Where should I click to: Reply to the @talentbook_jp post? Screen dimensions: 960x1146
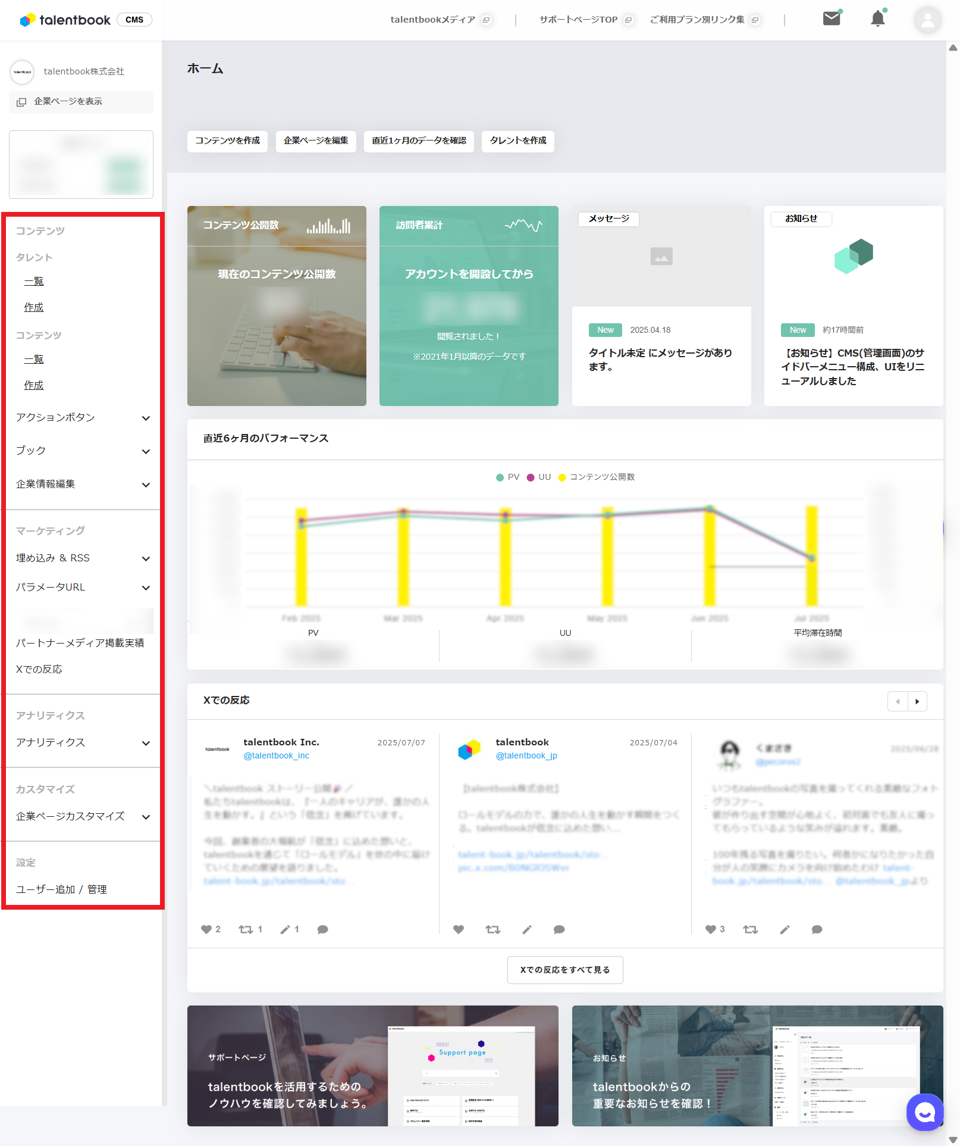coord(559,929)
